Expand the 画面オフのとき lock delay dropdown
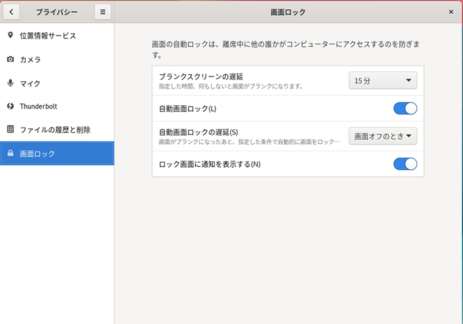Image resolution: width=463 pixels, height=324 pixels. (x=382, y=136)
